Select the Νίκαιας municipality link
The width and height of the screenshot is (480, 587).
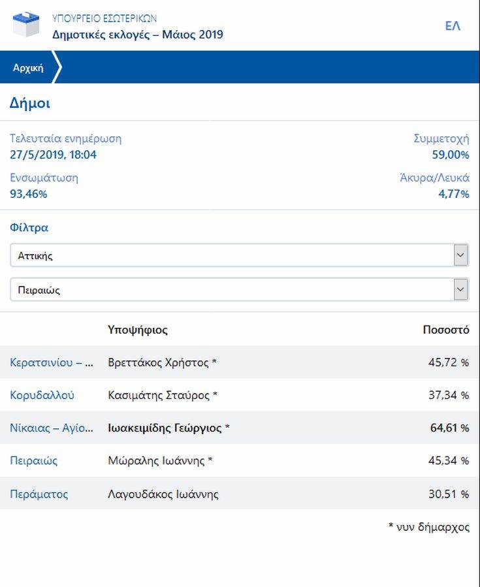click(x=52, y=428)
